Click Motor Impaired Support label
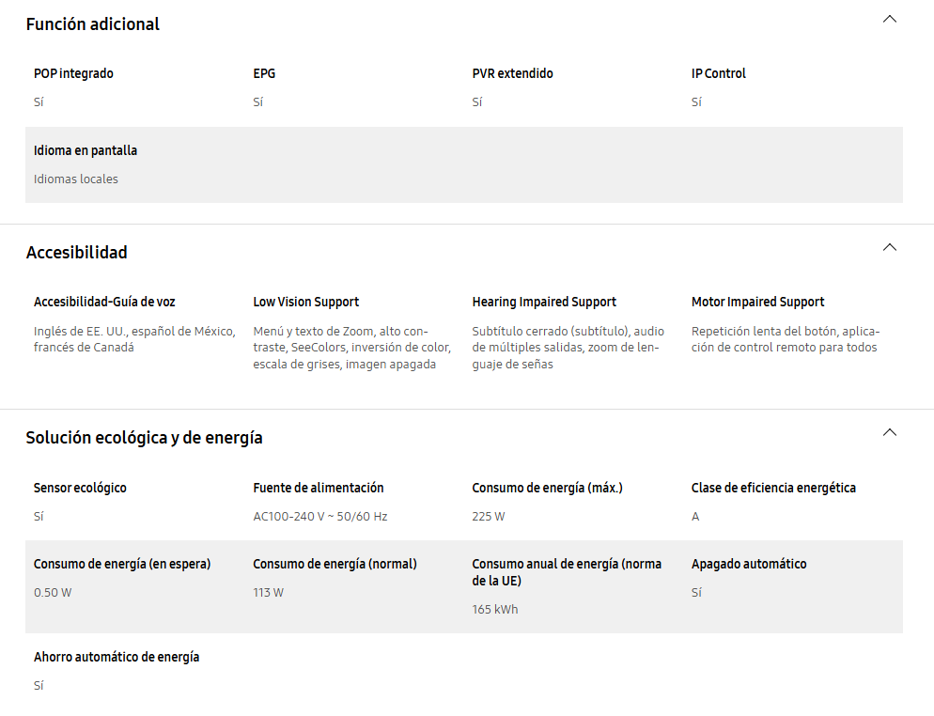The width and height of the screenshot is (934, 716). pos(757,302)
